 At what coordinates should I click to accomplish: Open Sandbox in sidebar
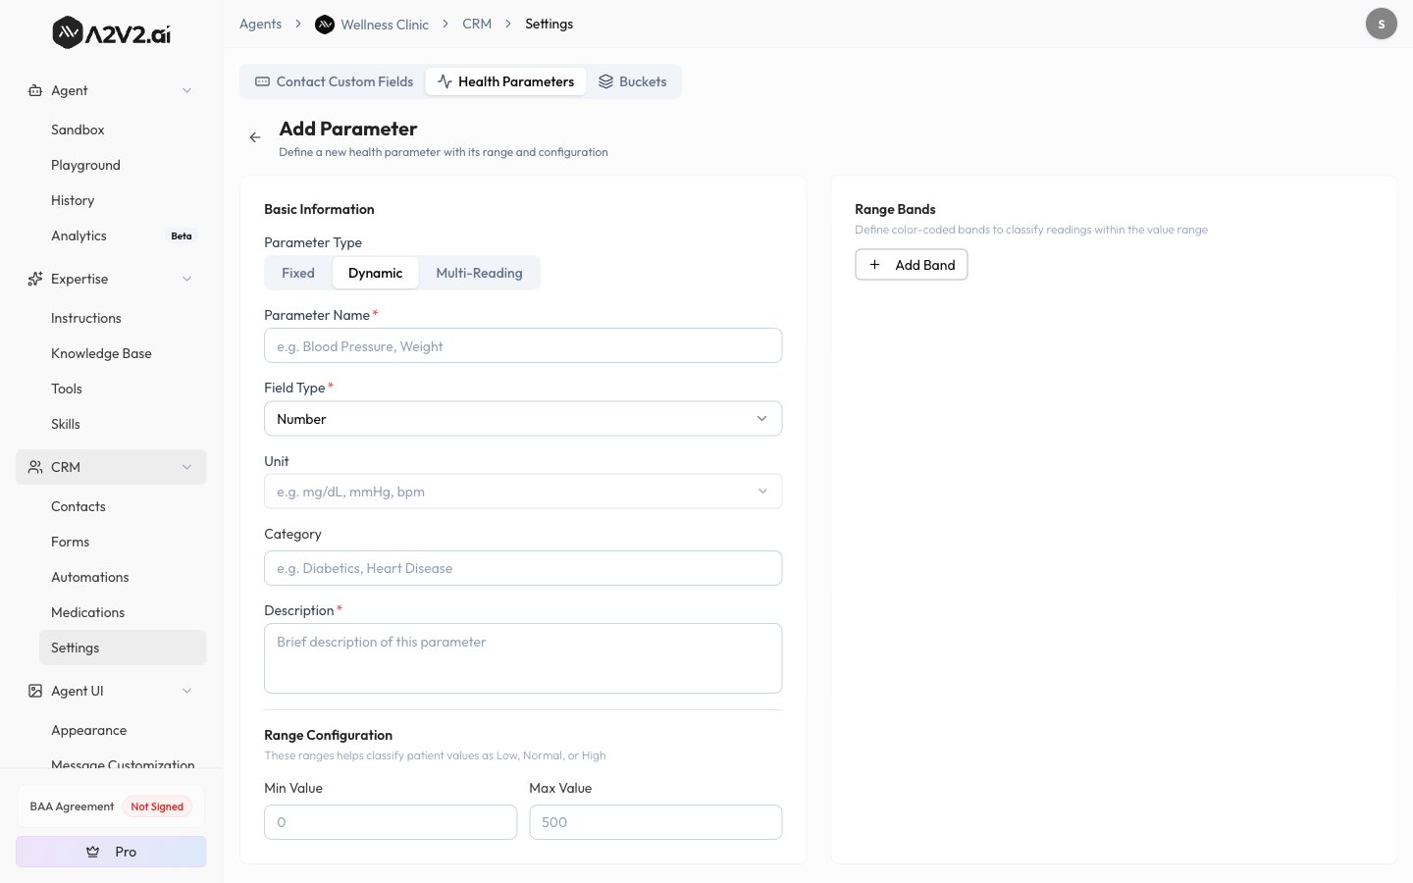pos(123,130)
